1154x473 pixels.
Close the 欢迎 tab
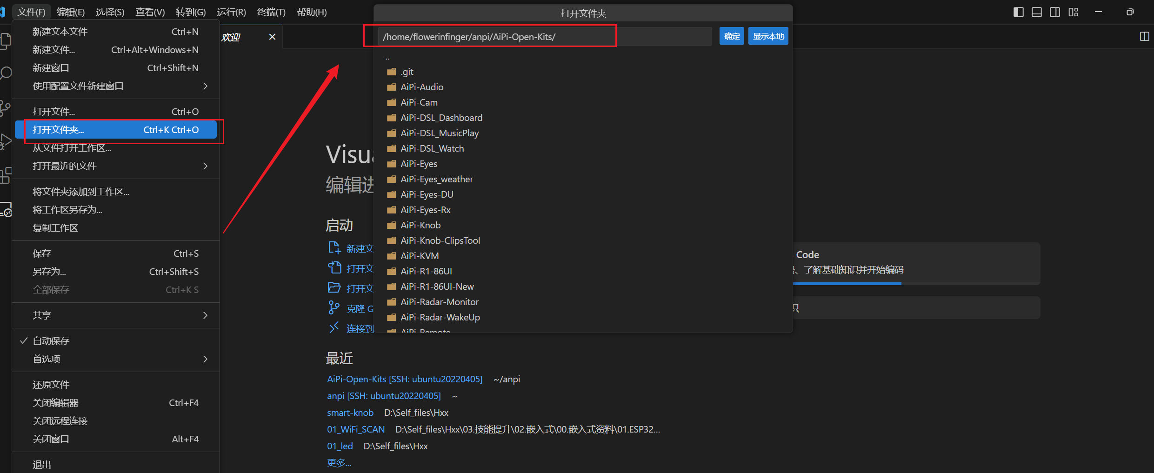[272, 37]
